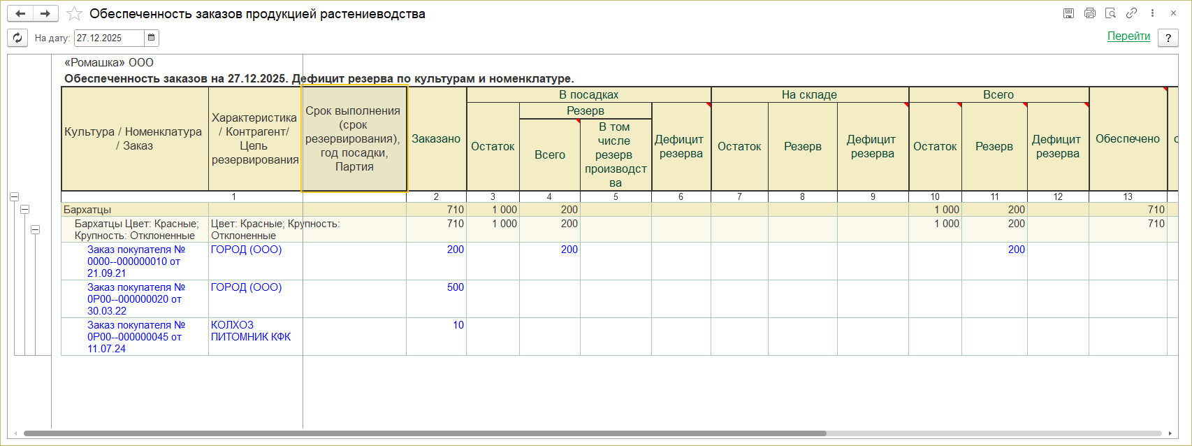Open the three-dot more options menu
This screenshot has width=1192, height=446.
[x=1152, y=13]
